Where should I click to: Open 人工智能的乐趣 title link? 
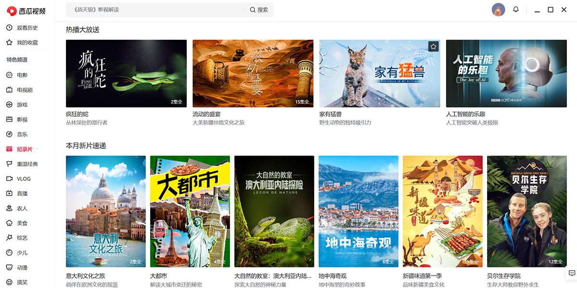465,114
